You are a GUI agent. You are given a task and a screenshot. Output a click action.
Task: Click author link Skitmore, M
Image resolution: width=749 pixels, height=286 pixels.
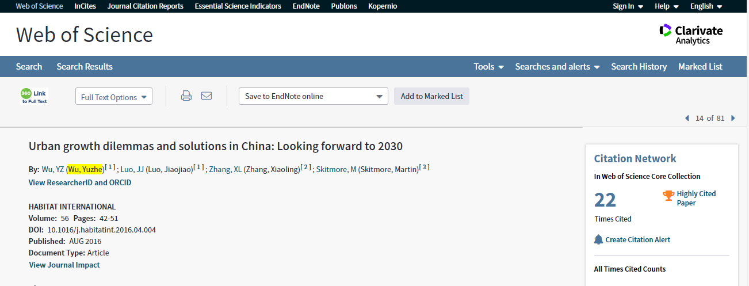[x=336, y=169]
